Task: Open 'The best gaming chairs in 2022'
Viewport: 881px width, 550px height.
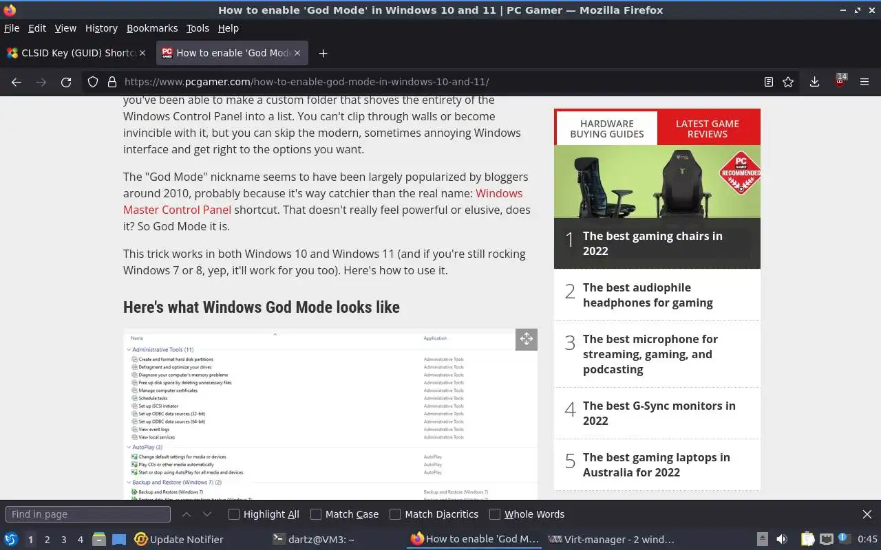Action: tap(652, 243)
